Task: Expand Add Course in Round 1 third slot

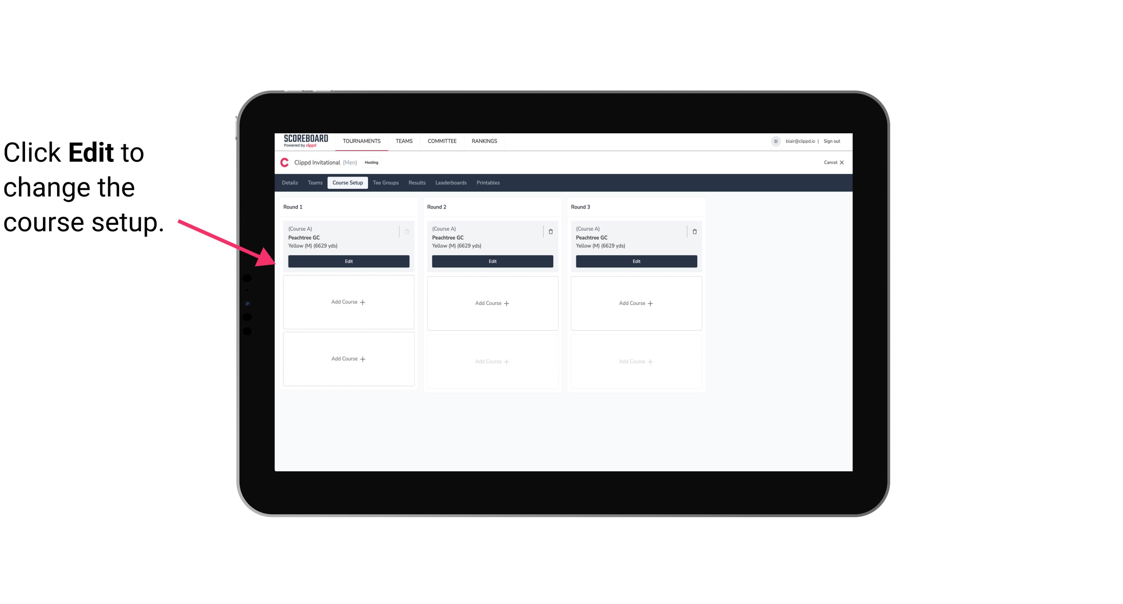Action: (x=348, y=359)
